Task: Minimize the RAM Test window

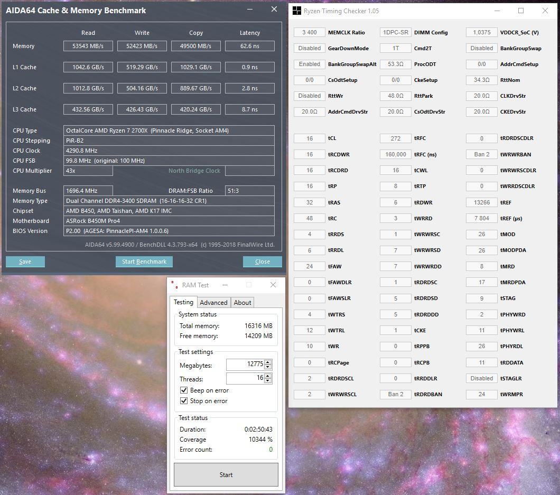Action: tap(225, 285)
